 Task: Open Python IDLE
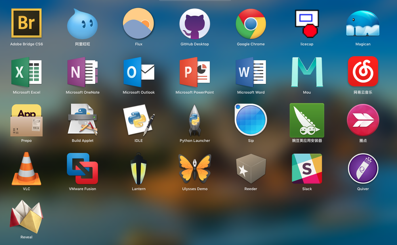coord(139,120)
